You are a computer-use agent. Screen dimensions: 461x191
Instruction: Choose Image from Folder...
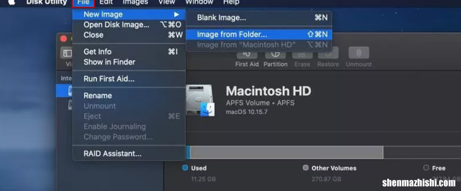pos(259,34)
